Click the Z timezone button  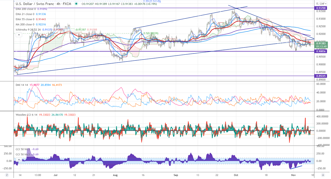[x=7, y=175]
